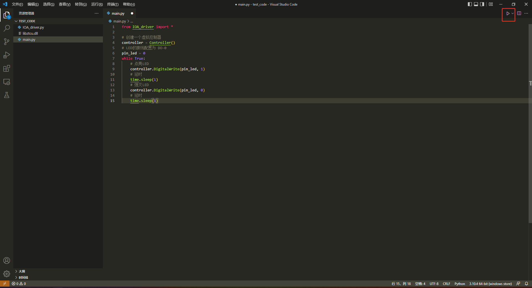The image size is (532, 288).
Task: Toggle the secondary side bar layout icon
Action: 482,4
